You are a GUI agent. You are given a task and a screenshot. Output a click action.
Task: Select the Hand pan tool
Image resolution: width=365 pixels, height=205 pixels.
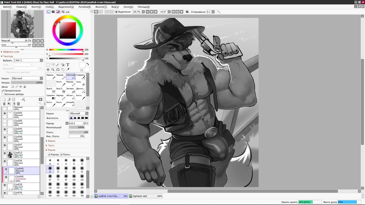[x=63, y=70]
